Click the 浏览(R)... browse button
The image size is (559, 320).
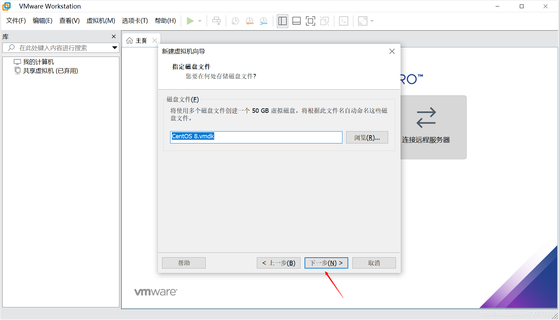[x=367, y=137]
